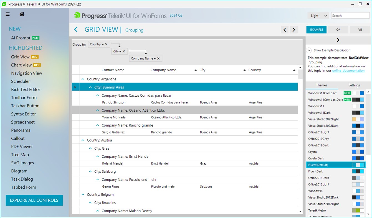
Task: Switch to the VB code tab
Action: coord(360,30)
